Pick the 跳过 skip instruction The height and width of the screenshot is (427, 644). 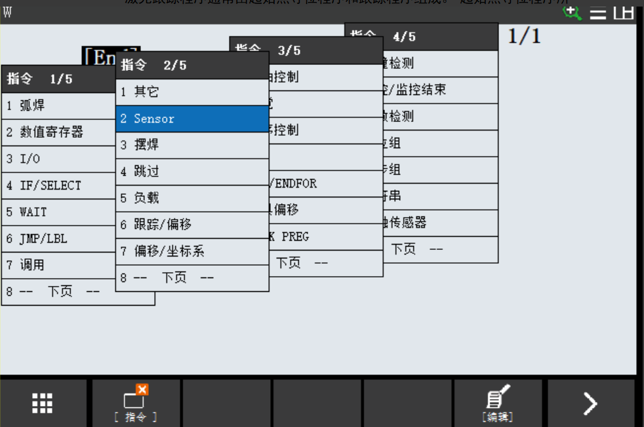pos(192,172)
